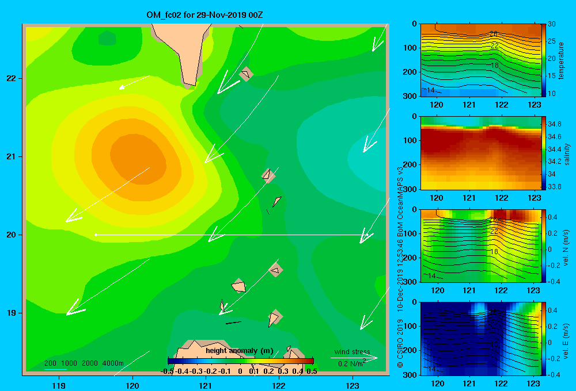Click the vertical '© CSIRO 2019' copyright text
Image resolution: width=576 pixels, height=391 pixels.
pyautogui.click(x=400, y=343)
